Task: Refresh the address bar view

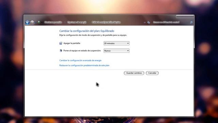Action: [149, 22]
